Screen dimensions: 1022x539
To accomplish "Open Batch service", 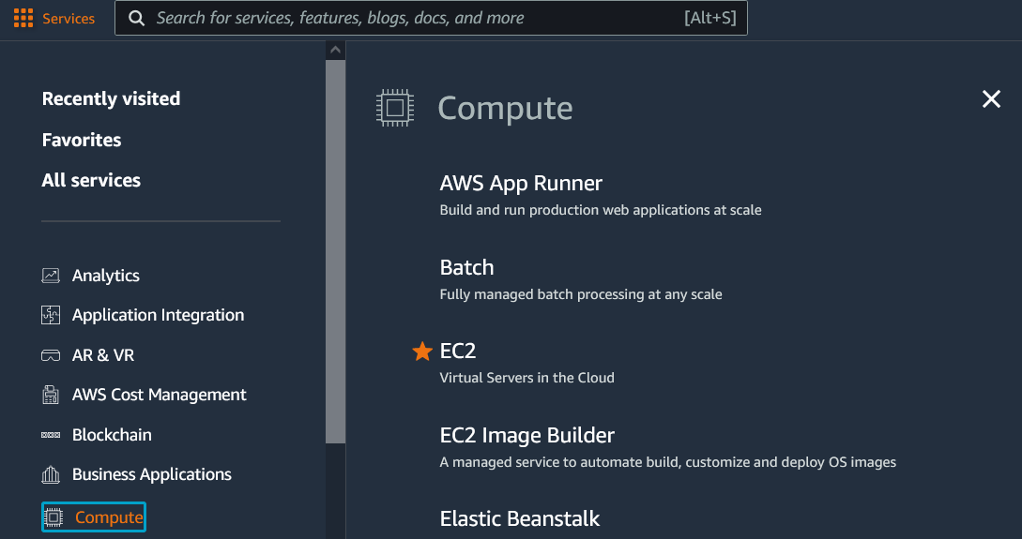I will (466, 267).
